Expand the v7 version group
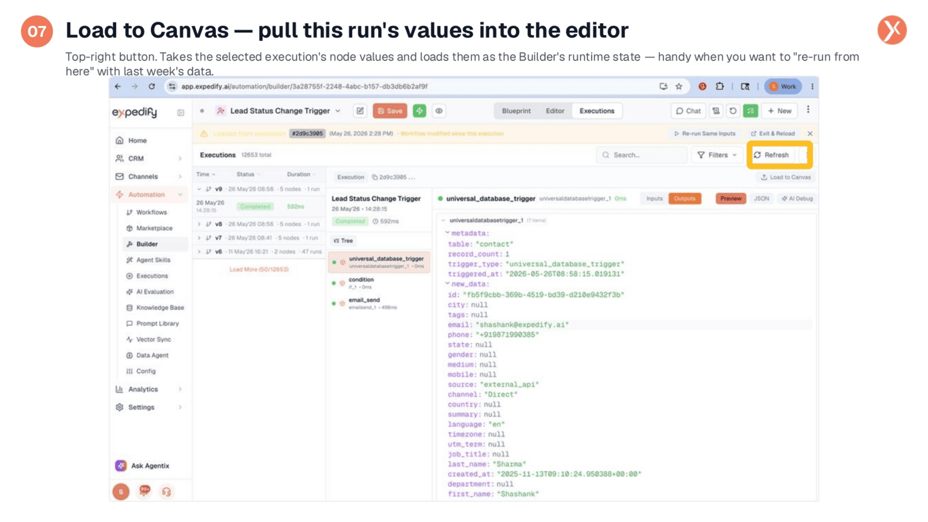928x522 pixels. coord(200,238)
